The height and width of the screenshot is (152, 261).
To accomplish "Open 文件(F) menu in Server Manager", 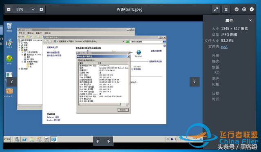I will pyautogui.click(x=22, y=33).
